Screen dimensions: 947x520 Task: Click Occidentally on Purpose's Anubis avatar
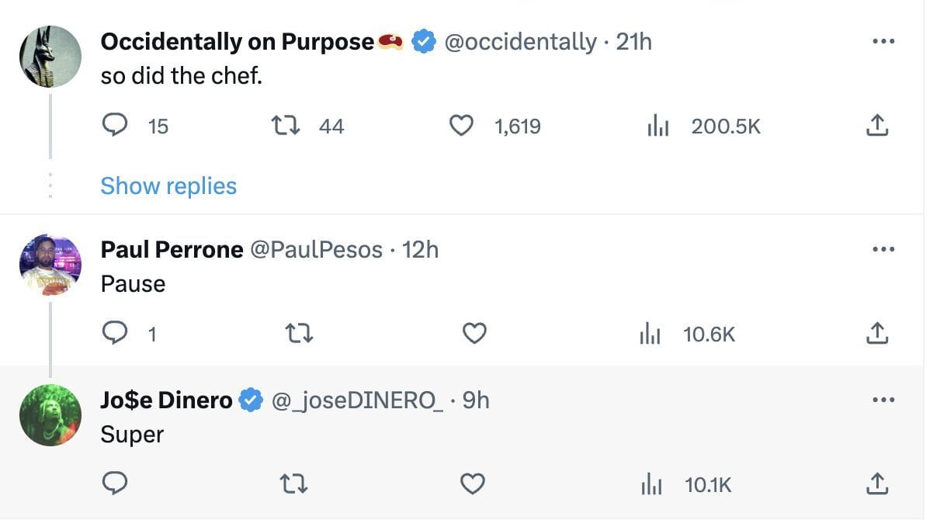[50, 56]
